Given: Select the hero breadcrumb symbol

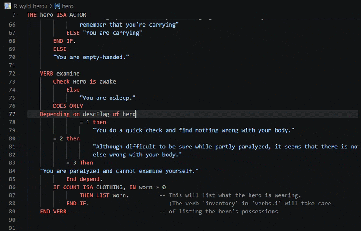Looking at the screenshot, I should coord(67,6).
